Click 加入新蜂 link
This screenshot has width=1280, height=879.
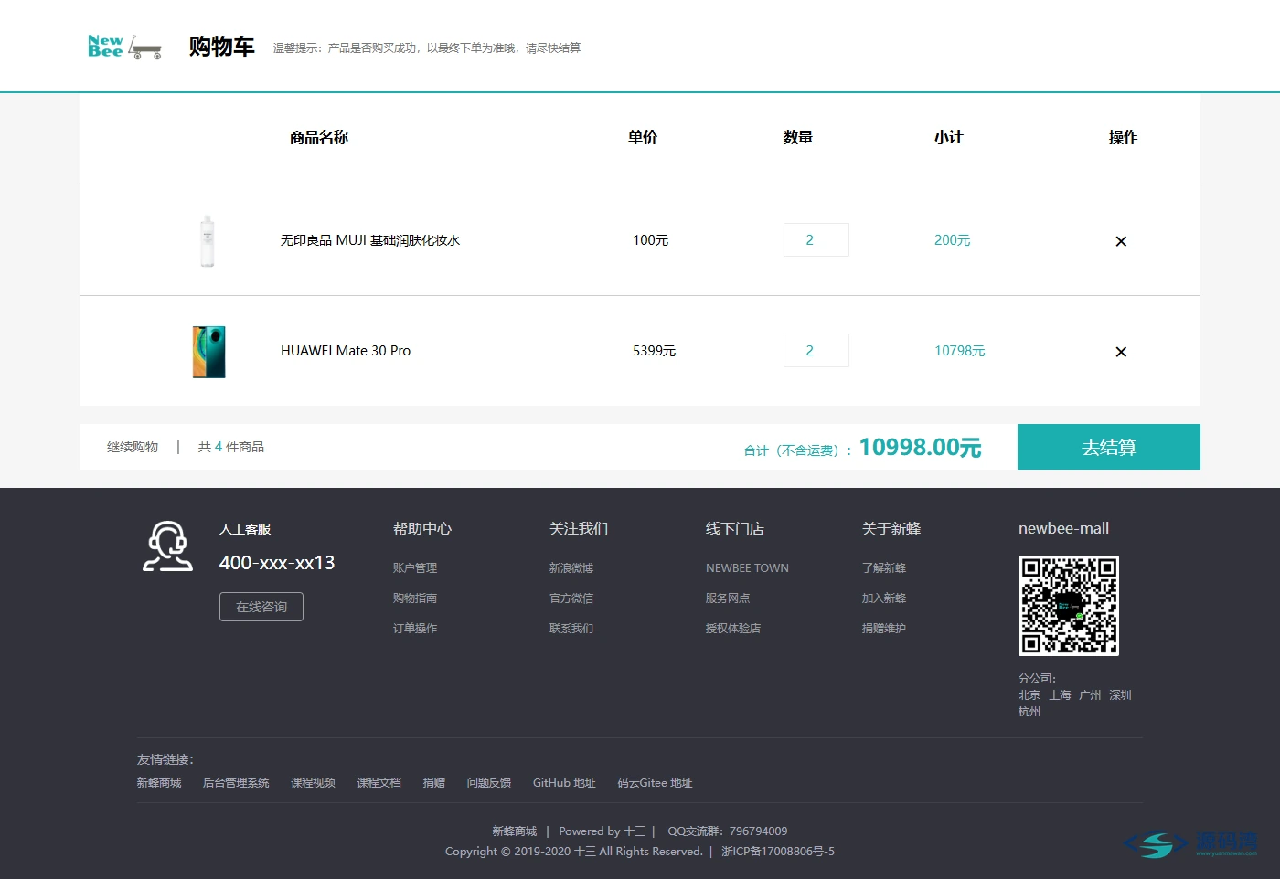coord(884,598)
